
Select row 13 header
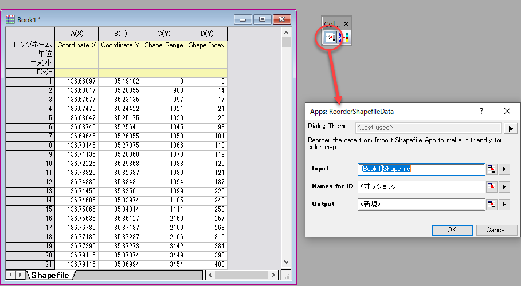point(30,191)
